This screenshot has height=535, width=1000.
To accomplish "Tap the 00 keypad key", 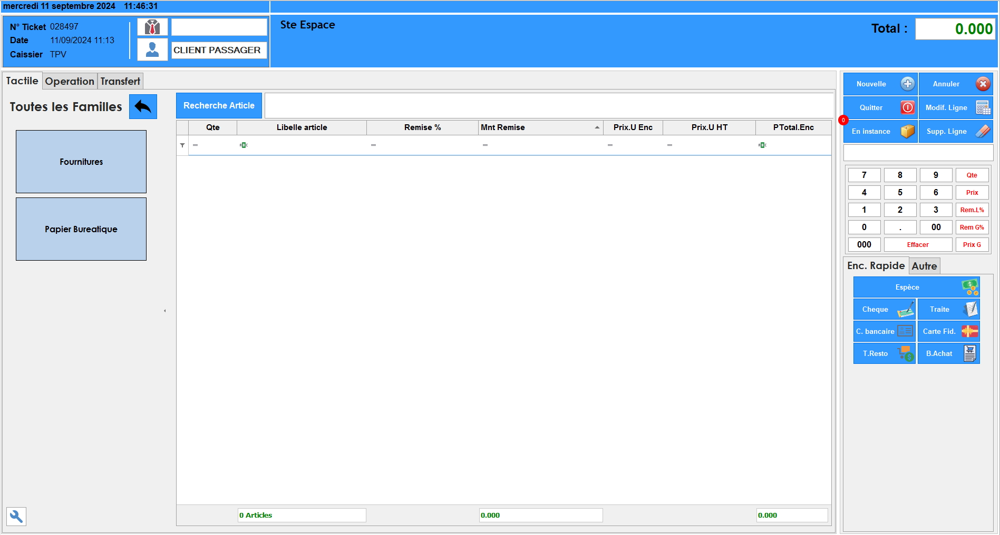I will 936,227.
